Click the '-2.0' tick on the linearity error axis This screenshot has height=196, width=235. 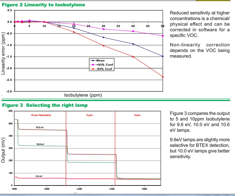coord(9,68)
